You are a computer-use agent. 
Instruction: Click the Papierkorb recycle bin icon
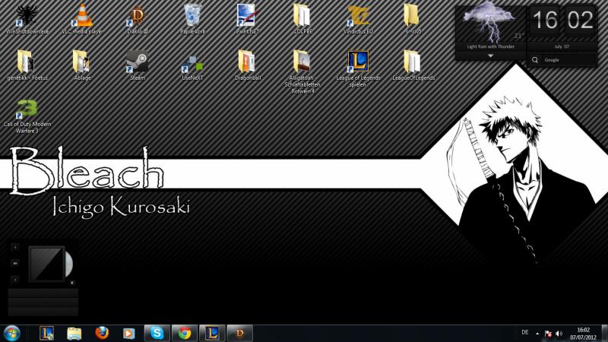[x=193, y=17]
